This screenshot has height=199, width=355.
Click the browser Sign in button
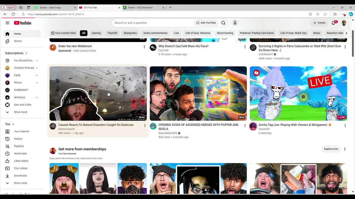click(x=9, y=7)
